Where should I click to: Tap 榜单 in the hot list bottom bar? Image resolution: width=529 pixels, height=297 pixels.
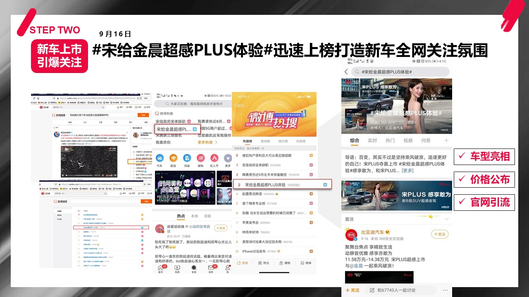click(x=306, y=263)
